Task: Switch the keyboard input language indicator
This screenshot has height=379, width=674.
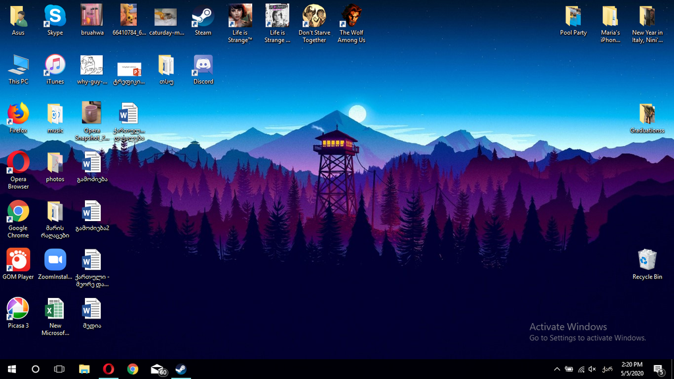Action: 607,369
